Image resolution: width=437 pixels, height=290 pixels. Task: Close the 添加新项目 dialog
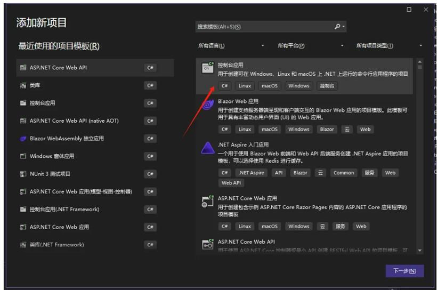click(x=426, y=10)
